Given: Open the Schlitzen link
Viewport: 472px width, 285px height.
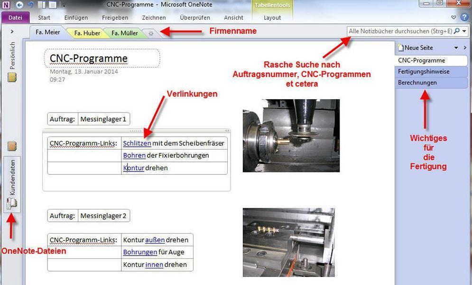Looking at the screenshot, I should pyautogui.click(x=137, y=143).
